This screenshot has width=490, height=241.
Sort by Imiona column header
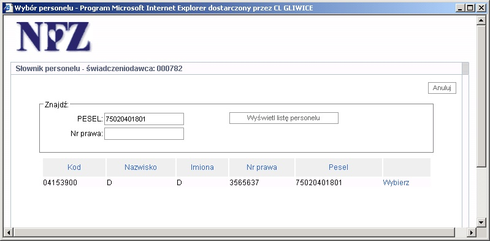pos(202,167)
